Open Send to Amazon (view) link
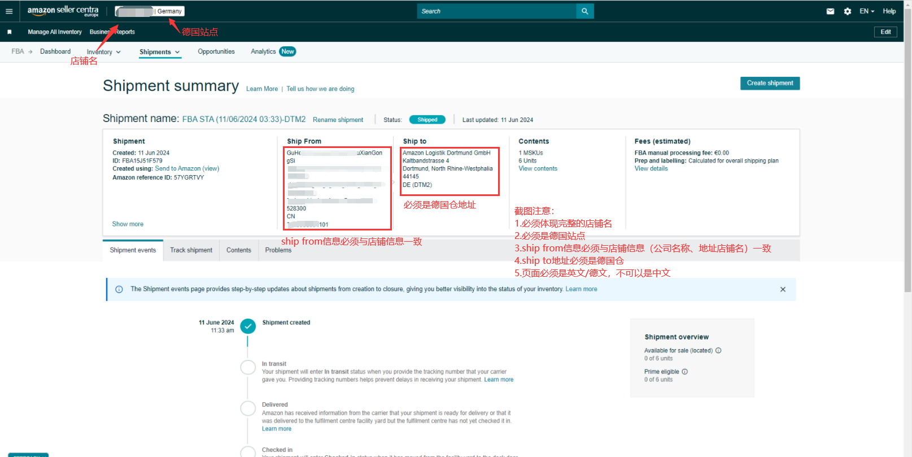912x457 pixels. (x=187, y=169)
